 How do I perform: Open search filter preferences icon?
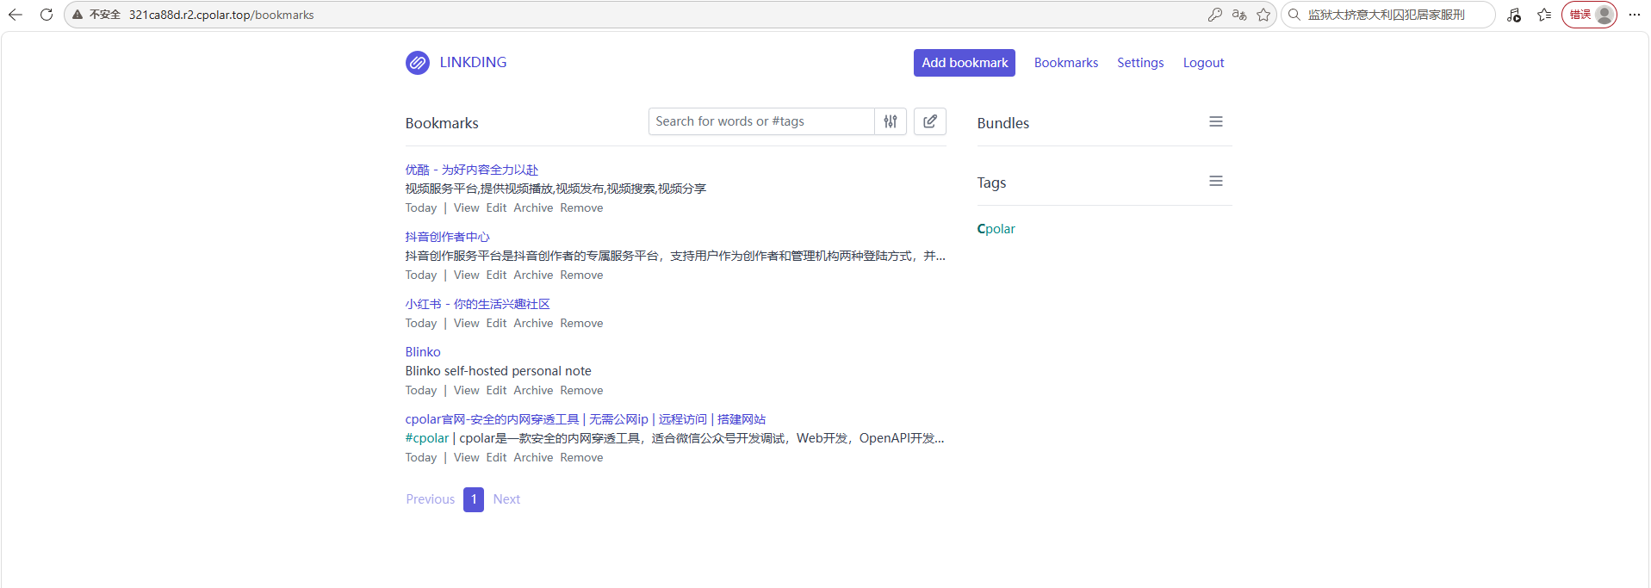pyautogui.click(x=891, y=121)
